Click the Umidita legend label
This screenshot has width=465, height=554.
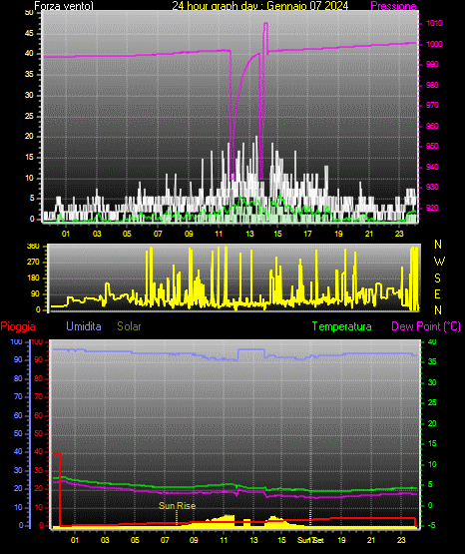pyautogui.click(x=84, y=325)
